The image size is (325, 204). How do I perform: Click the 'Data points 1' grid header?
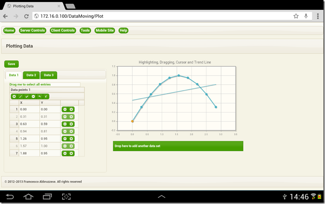[47, 90]
